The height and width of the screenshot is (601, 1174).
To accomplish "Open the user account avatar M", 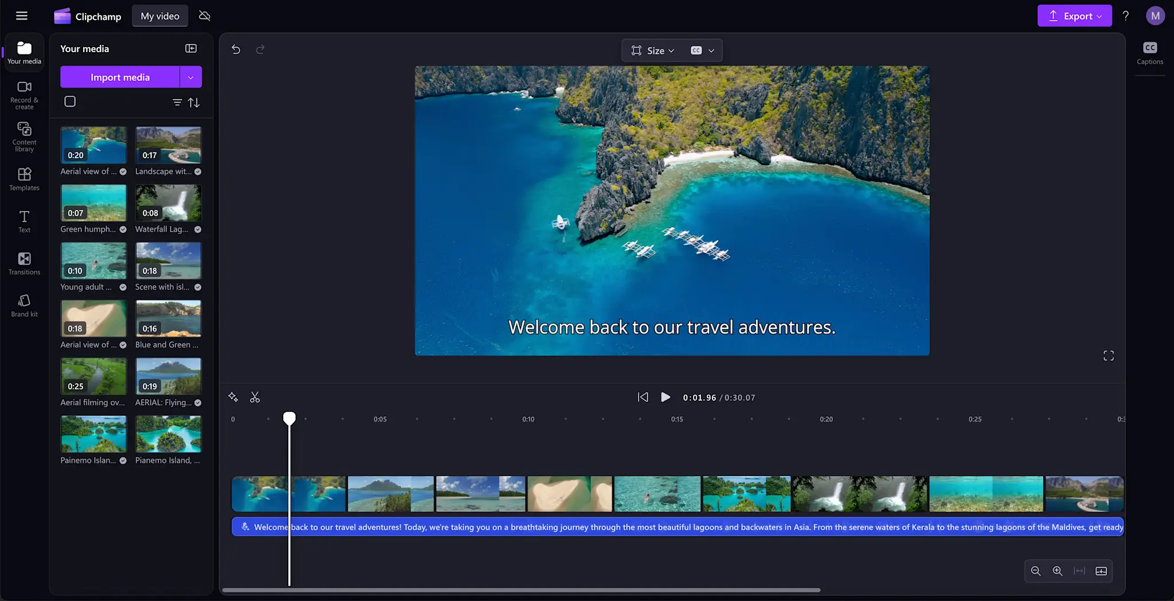I will tap(1155, 16).
